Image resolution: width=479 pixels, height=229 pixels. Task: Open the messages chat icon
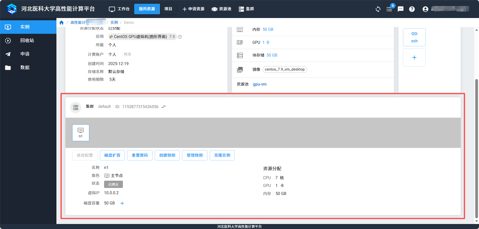(x=401, y=9)
